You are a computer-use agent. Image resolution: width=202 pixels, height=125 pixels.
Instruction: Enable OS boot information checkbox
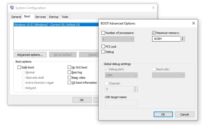(69, 83)
